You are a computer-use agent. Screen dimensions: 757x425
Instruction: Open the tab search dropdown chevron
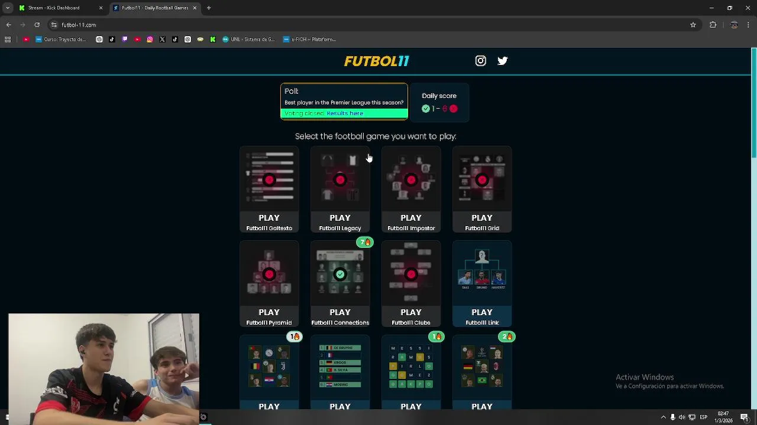coord(8,8)
